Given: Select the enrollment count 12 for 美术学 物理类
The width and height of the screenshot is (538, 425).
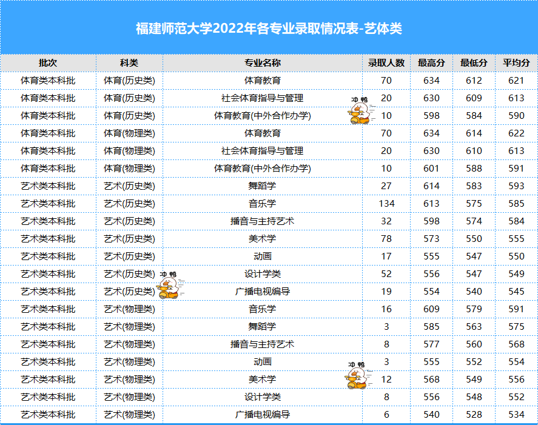Looking at the screenshot, I should coord(386,380).
